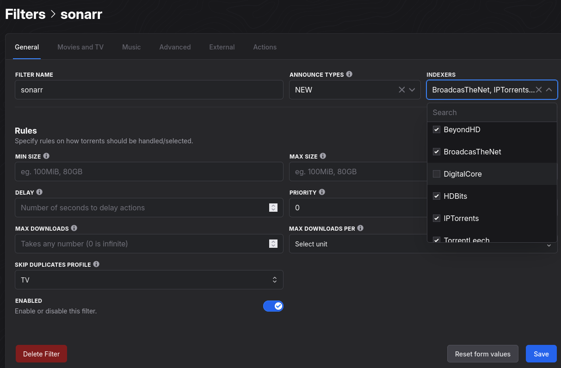
Task: Focus the Min Size input
Action: [149, 172]
